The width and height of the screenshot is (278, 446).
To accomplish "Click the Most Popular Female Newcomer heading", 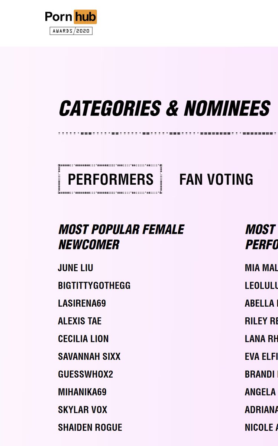I will pos(121,237).
